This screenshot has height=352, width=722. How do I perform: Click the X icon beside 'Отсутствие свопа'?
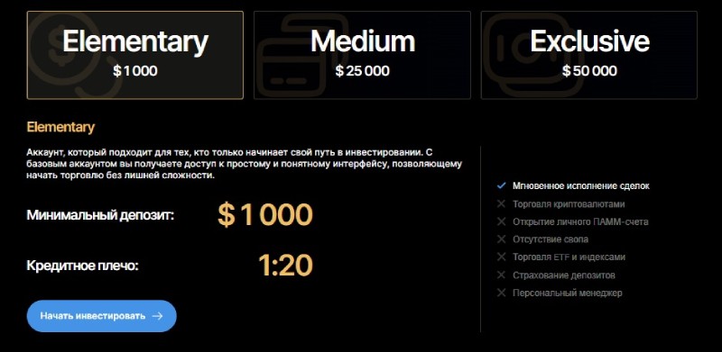[502, 239]
